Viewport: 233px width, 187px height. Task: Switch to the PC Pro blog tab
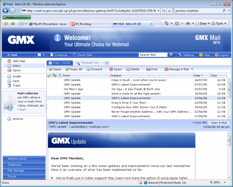coord(91,24)
